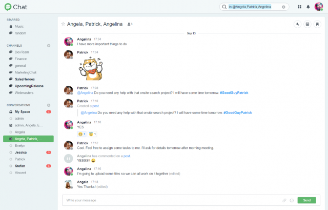Toggle the first emoji reaction under YES

tap(81, 133)
